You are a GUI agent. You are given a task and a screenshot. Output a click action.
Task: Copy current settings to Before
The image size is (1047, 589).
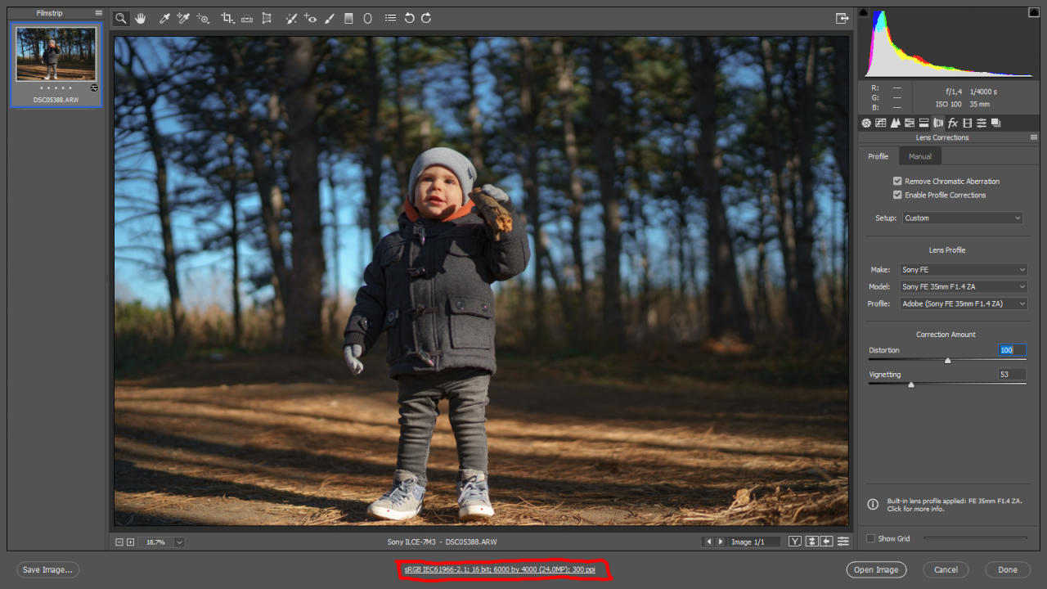(x=827, y=542)
